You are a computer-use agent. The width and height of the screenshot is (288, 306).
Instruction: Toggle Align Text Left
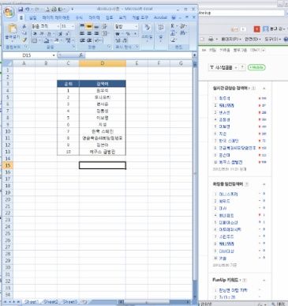pyautogui.click(x=82, y=33)
